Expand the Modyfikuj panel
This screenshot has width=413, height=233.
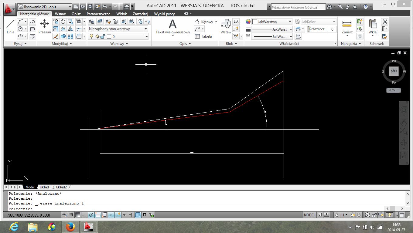[62, 44]
